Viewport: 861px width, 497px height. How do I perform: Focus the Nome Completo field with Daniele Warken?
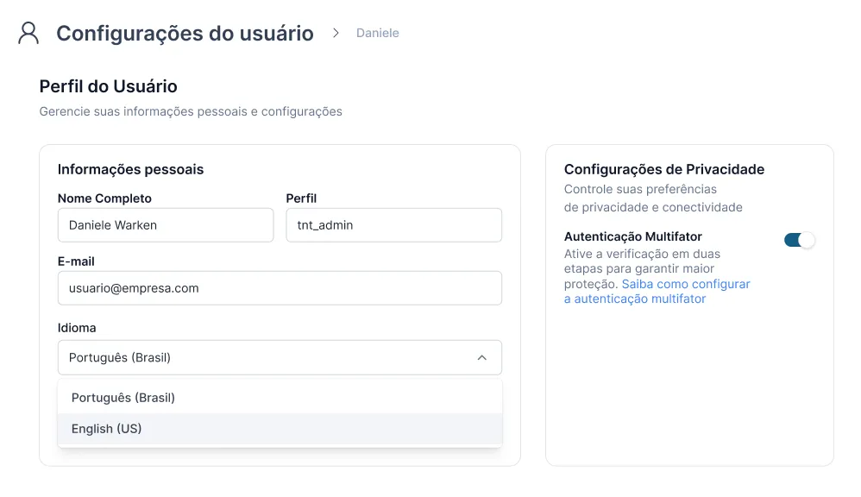pyautogui.click(x=166, y=225)
